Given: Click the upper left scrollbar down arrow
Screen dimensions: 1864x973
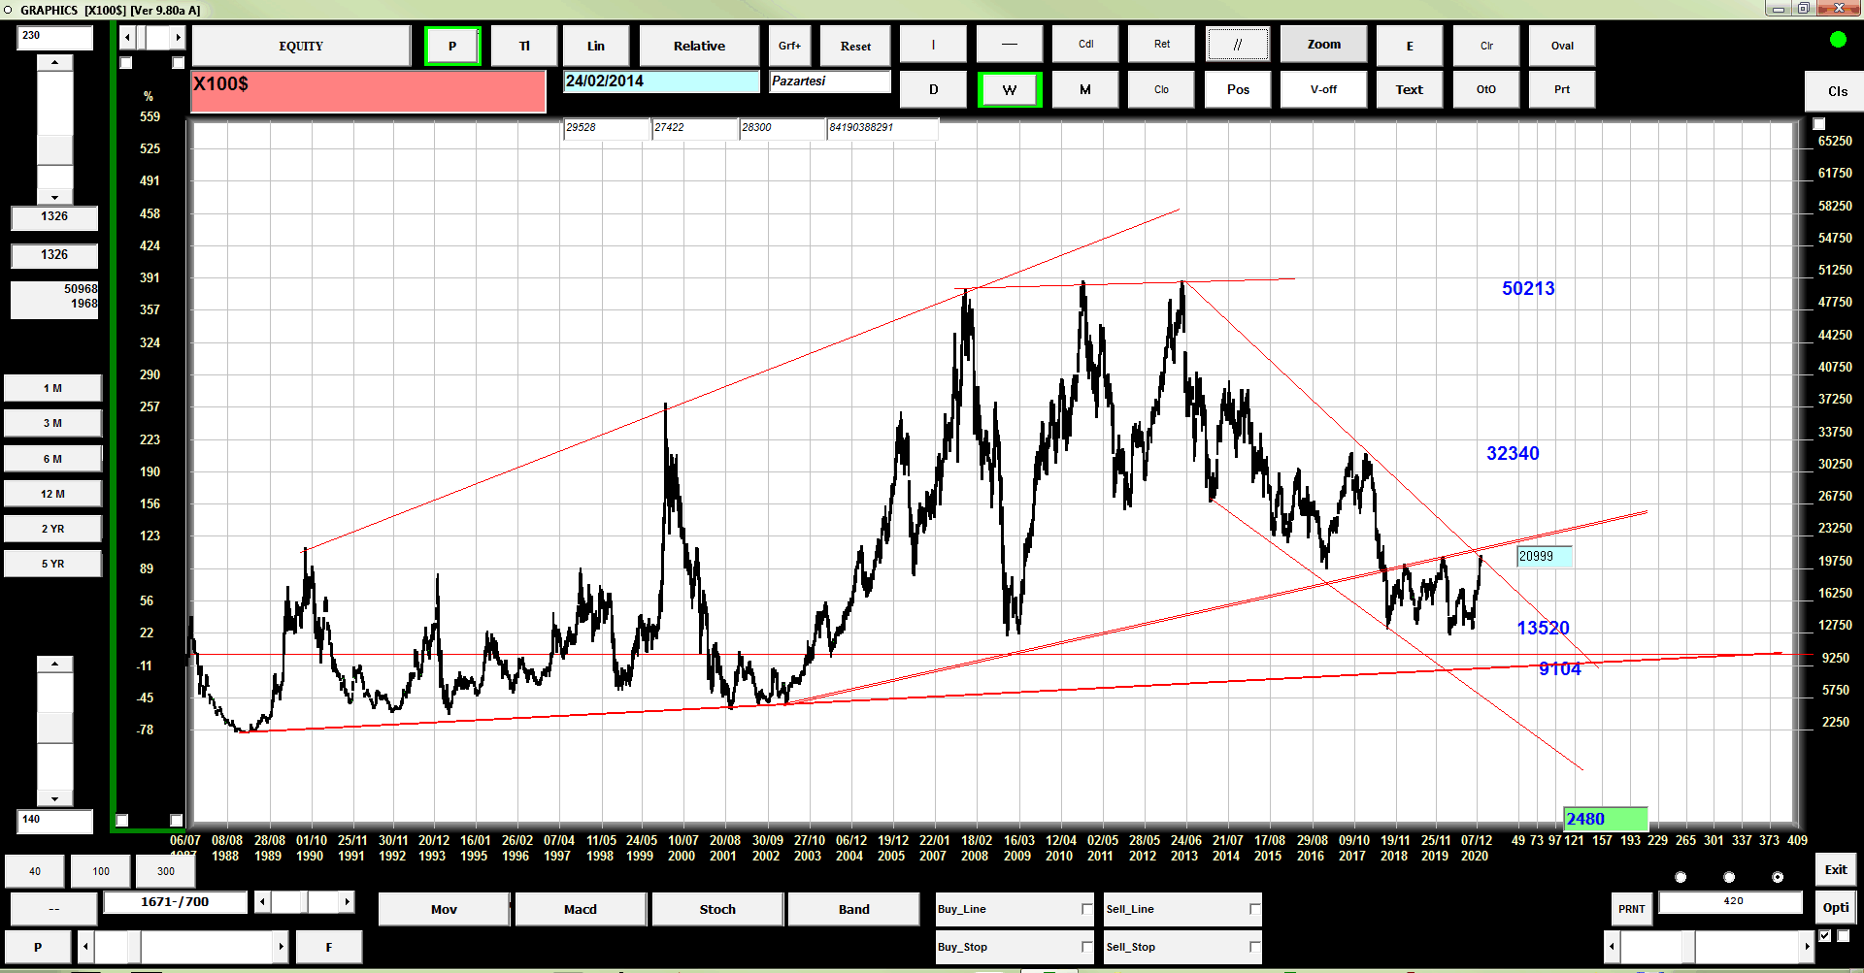Looking at the screenshot, I should point(54,197).
